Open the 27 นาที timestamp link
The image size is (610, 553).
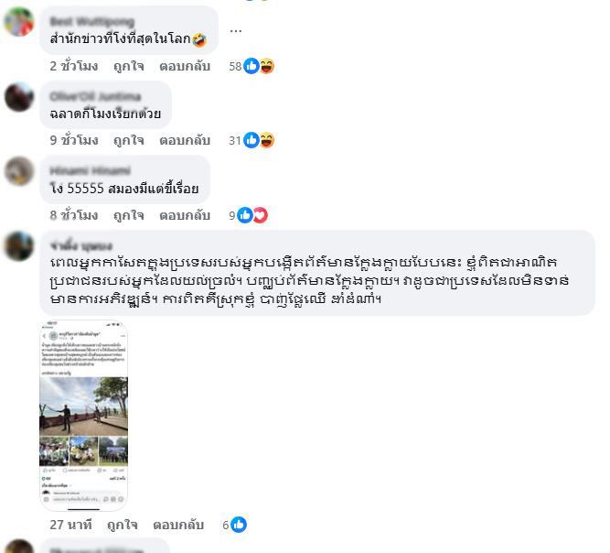pyautogui.click(x=70, y=525)
